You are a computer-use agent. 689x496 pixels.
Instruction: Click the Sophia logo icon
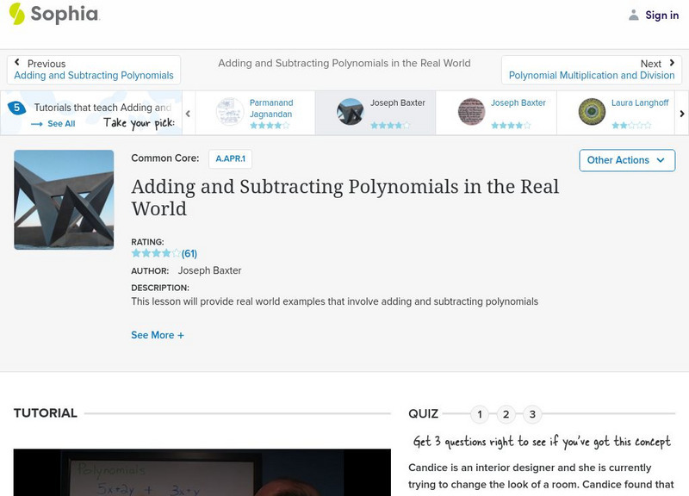[17, 14]
